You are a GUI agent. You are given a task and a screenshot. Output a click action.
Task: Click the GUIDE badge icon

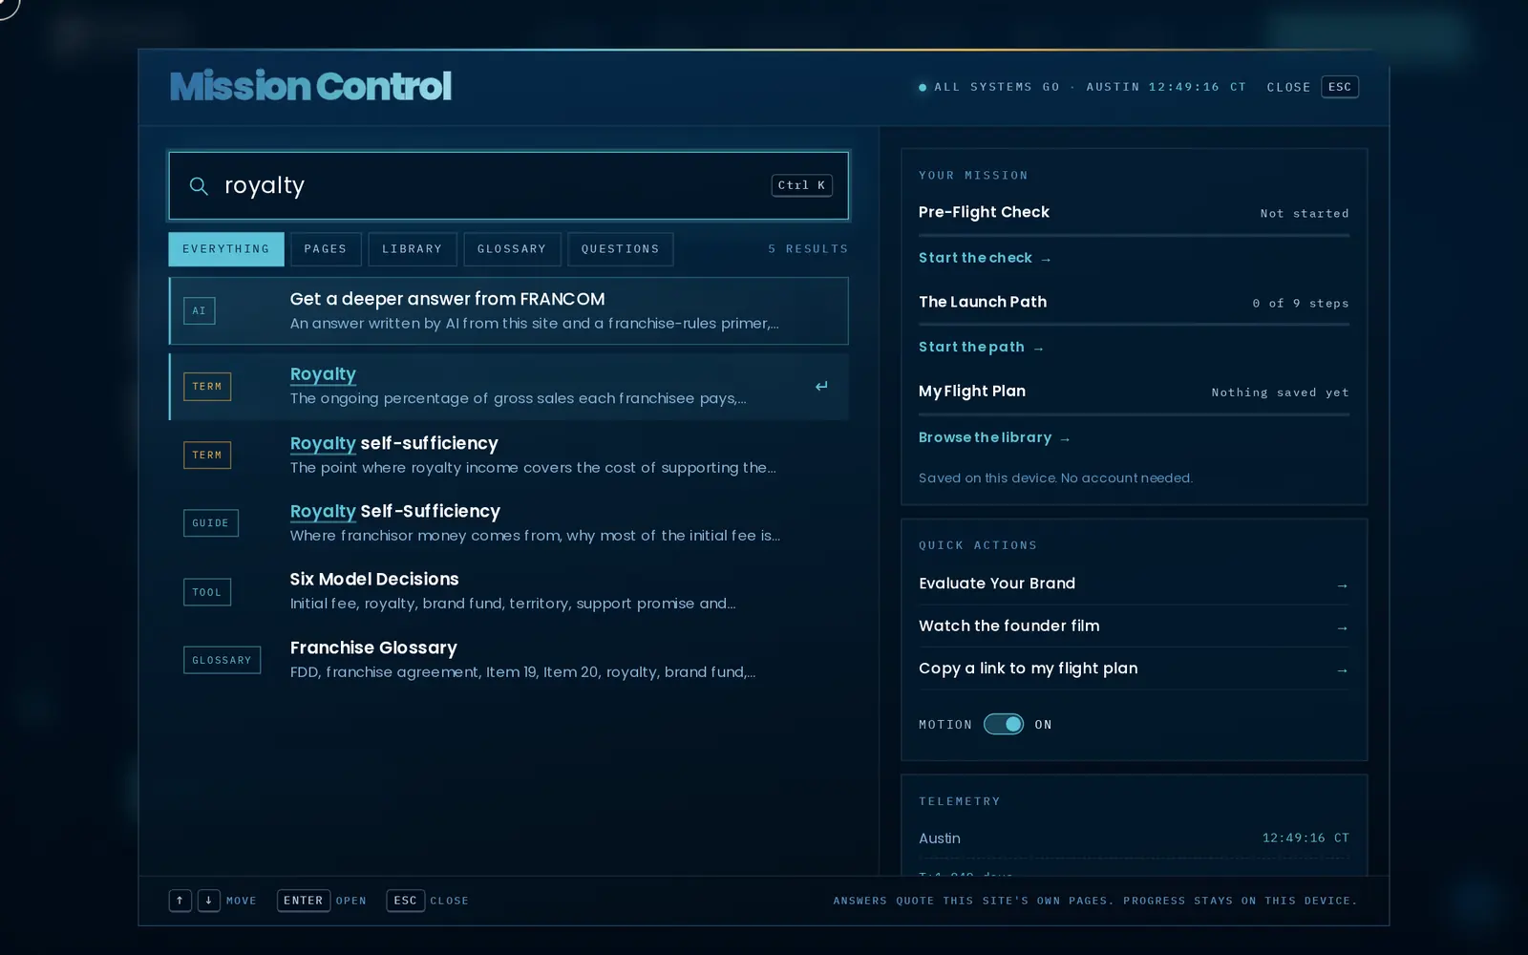211,523
